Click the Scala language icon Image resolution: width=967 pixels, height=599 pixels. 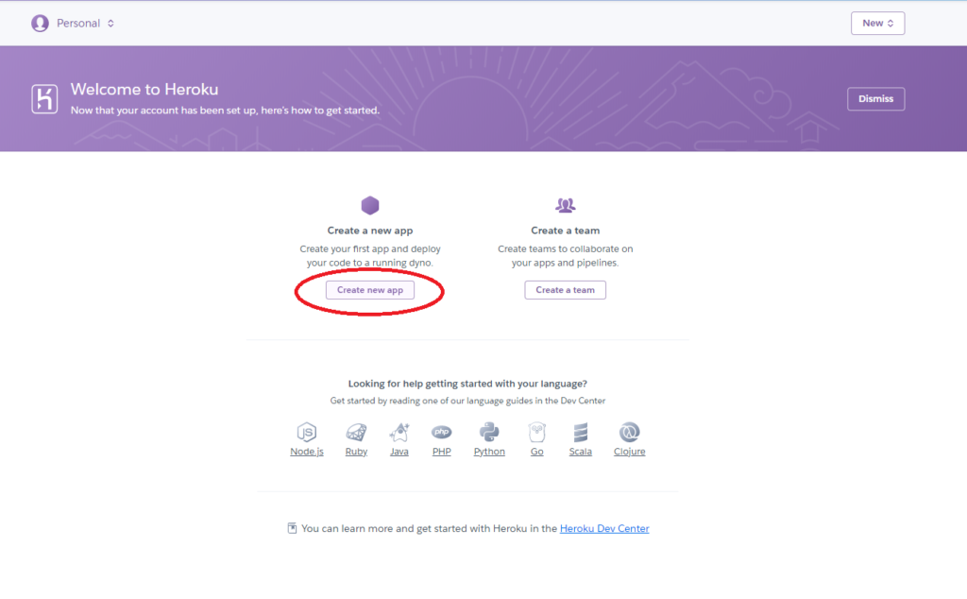coord(581,432)
